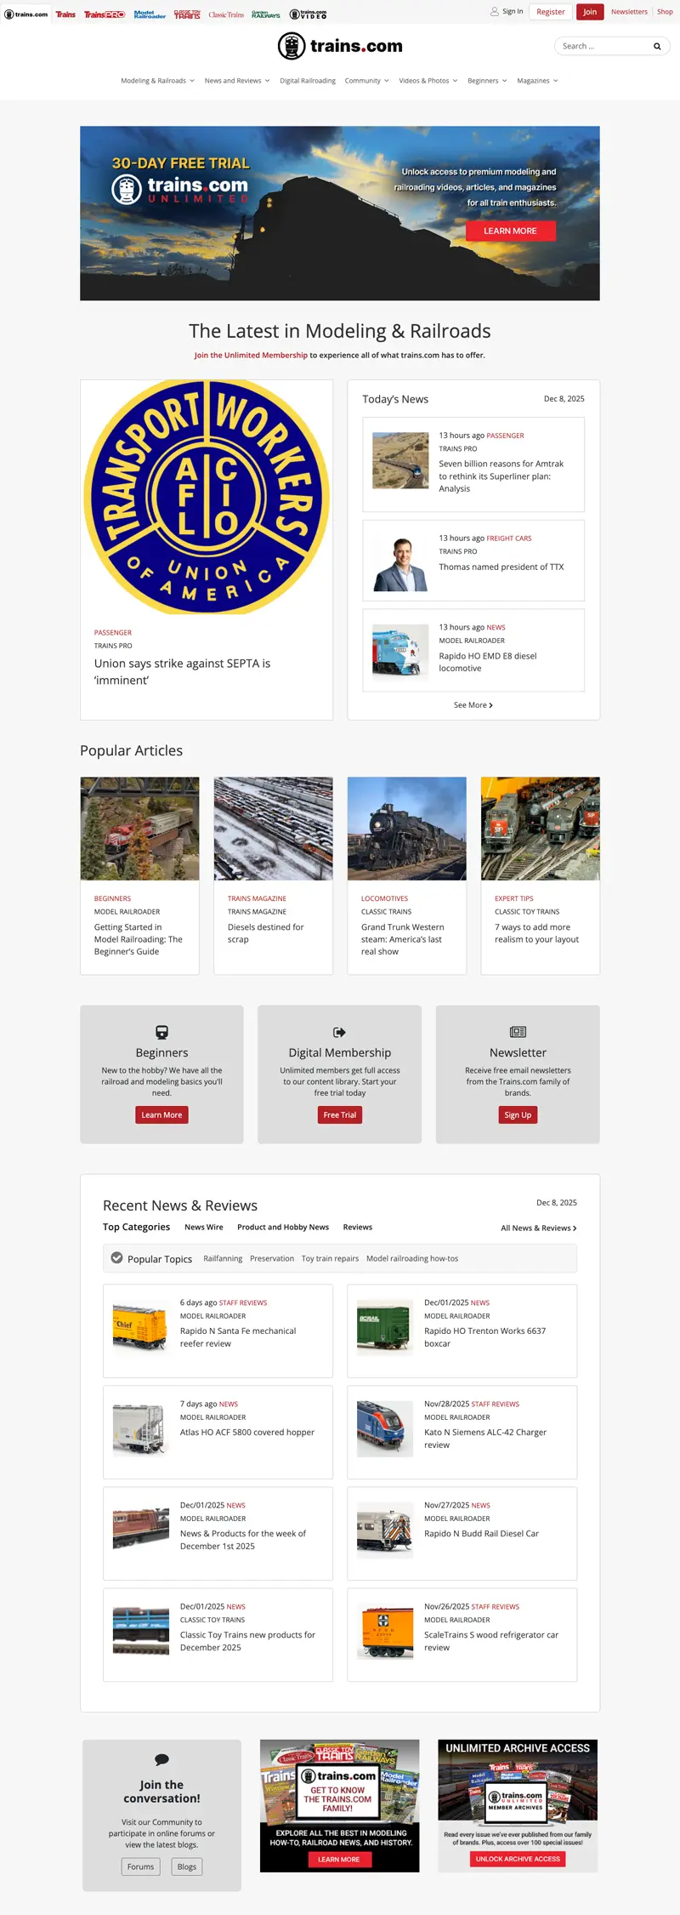Click the Newsletter newspaper icon
This screenshot has height=1915, width=680.
pyautogui.click(x=518, y=1032)
